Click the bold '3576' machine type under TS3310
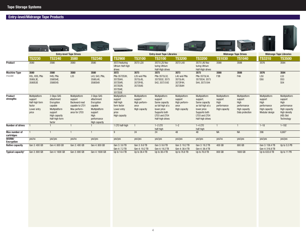Image resolution: width=306 pixels, height=236 pixels. (x=262, y=73)
